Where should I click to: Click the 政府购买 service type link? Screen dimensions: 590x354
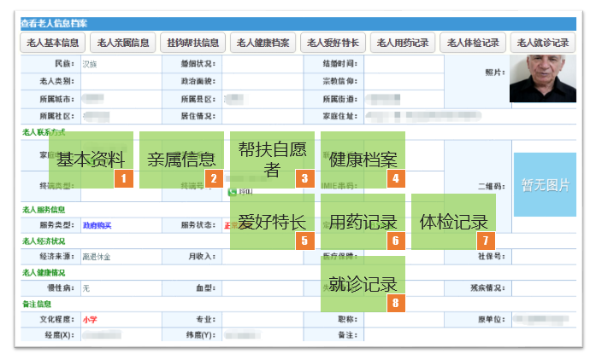click(x=97, y=225)
